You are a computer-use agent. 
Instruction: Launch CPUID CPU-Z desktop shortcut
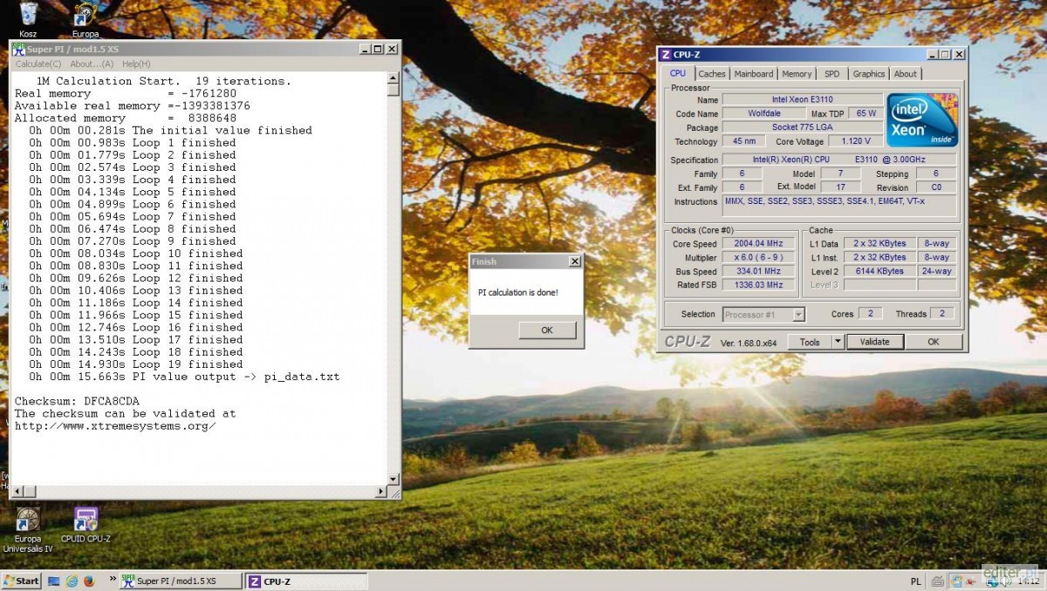click(86, 525)
